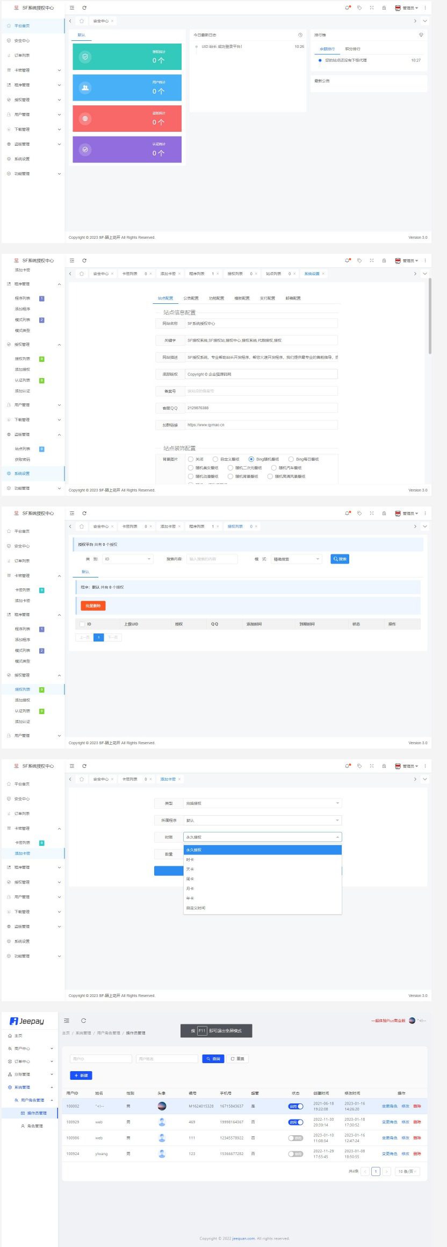
Task: Click the purple 认证统计 check card icon
Action: pyautogui.click(x=85, y=149)
